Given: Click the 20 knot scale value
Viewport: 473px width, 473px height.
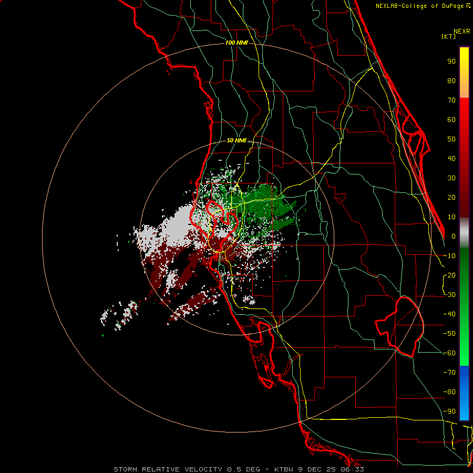Looking at the screenshot, I should click(x=451, y=198).
